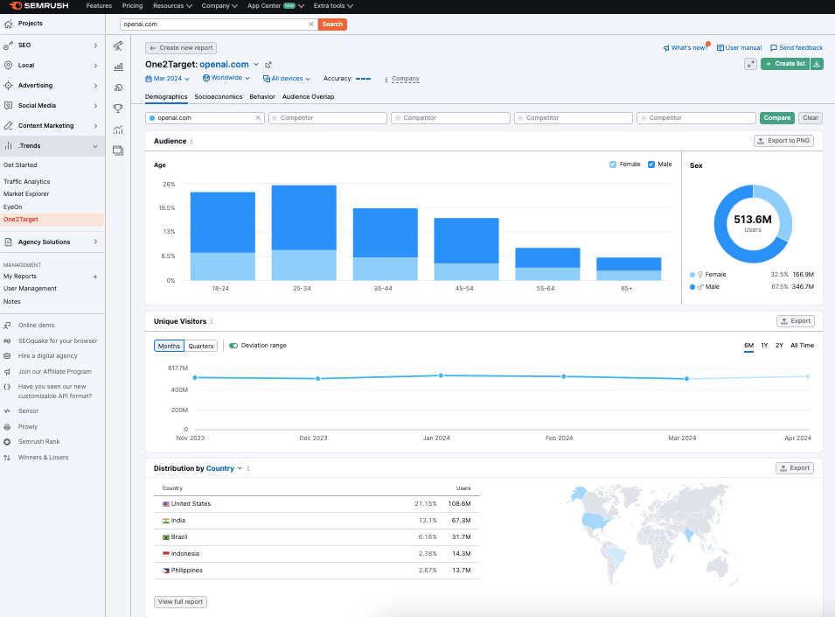Select the 2Y time range
This screenshot has width=835, height=617.
(779, 346)
